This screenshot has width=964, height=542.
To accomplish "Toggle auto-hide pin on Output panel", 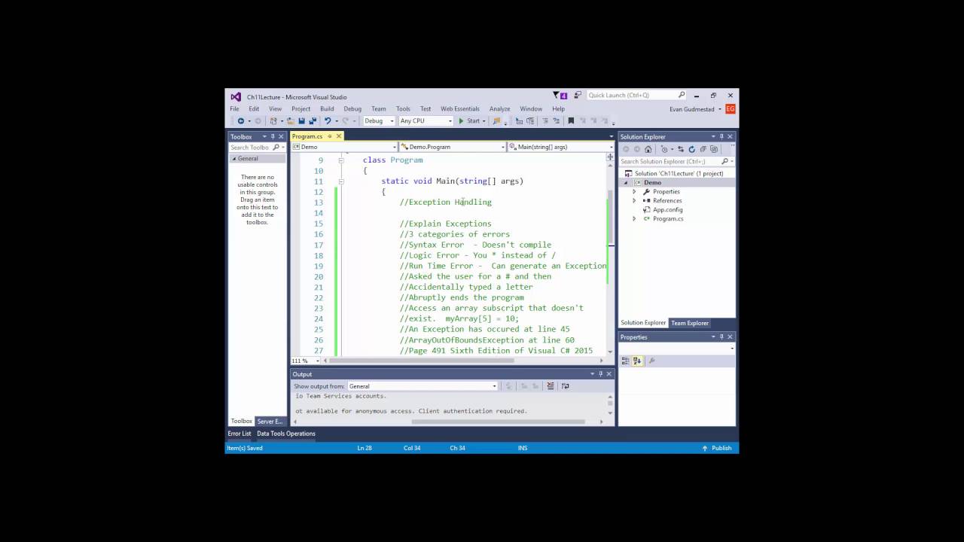I will click(600, 374).
